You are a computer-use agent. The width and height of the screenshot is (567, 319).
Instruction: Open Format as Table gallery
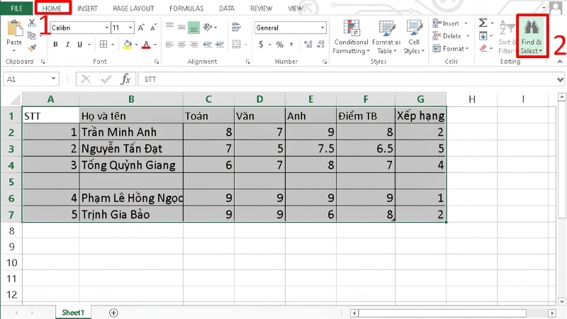tap(386, 37)
